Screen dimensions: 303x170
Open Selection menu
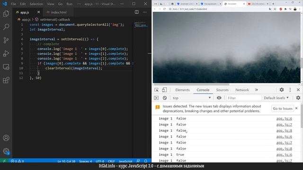pyautogui.click(x=36, y=4)
